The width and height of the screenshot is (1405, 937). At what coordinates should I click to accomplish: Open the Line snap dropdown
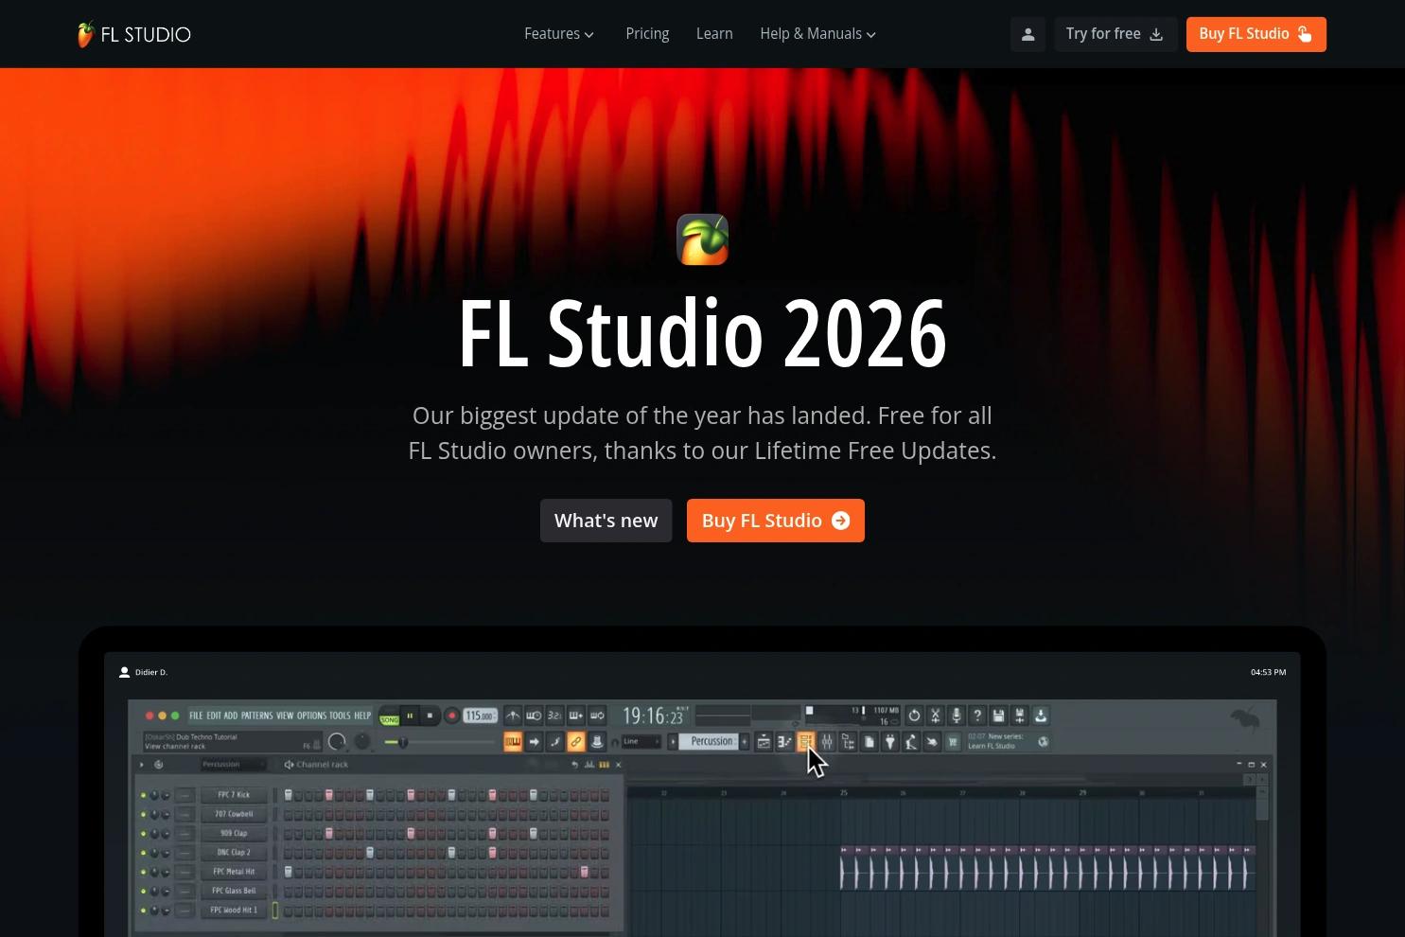coord(641,742)
